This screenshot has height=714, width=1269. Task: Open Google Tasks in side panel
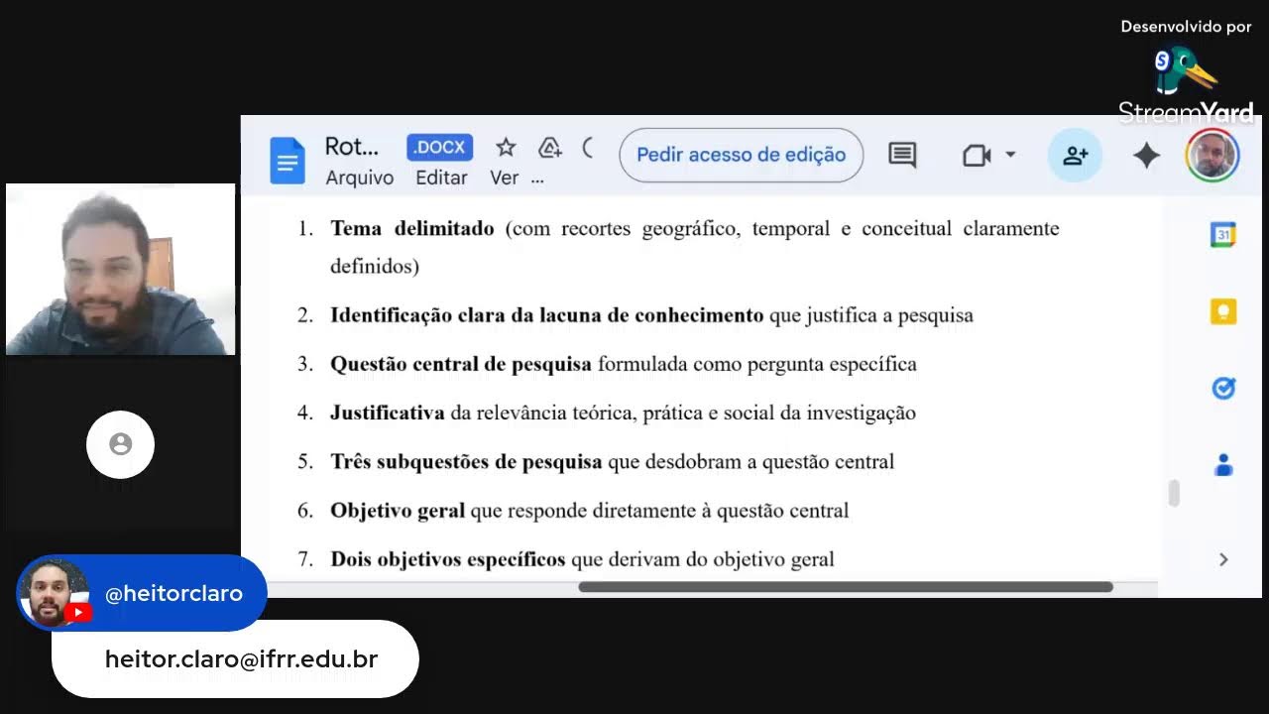[x=1223, y=388]
